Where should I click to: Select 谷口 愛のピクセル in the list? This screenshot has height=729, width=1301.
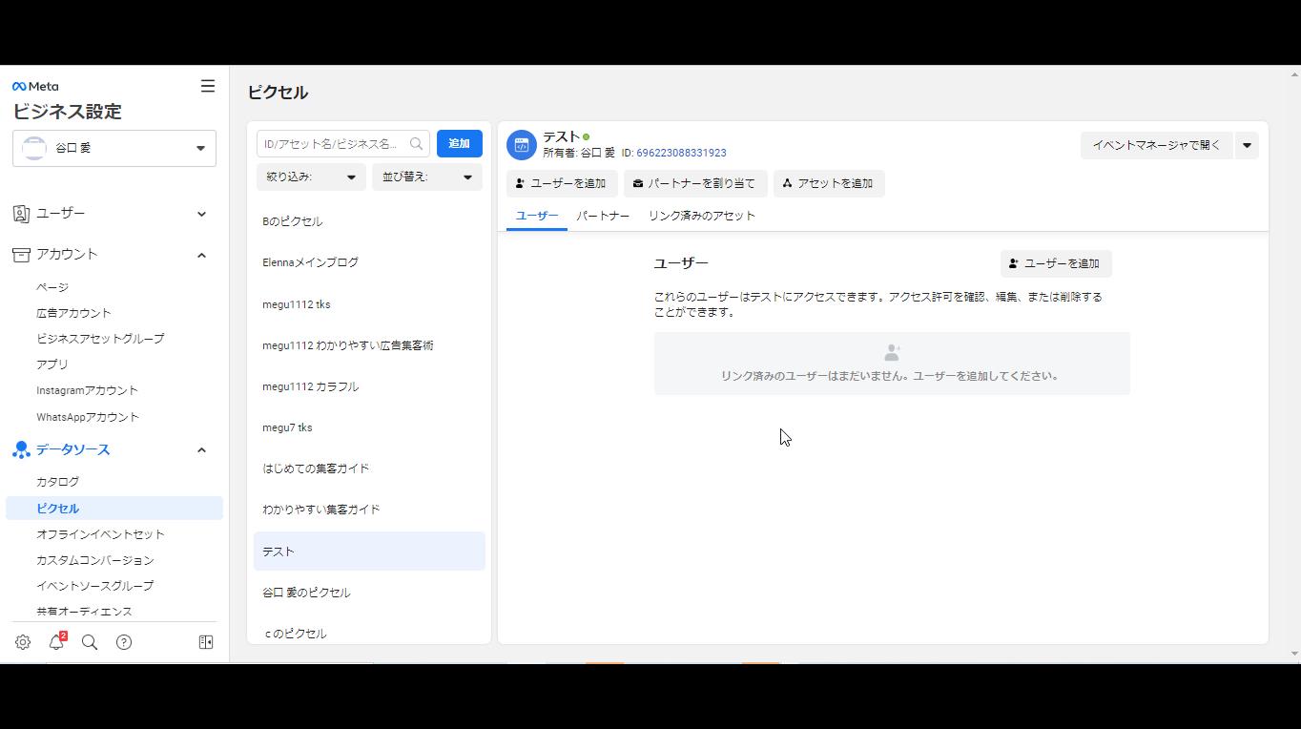coord(369,593)
